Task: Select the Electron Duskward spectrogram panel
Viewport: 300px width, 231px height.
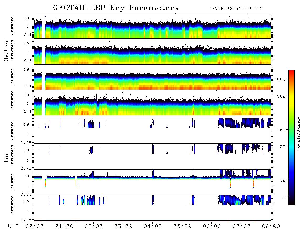Action: coord(152,51)
